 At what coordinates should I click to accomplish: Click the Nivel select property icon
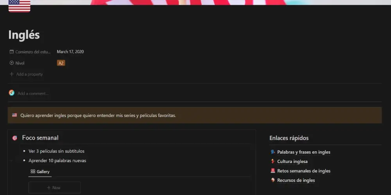click(x=12, y=63)
